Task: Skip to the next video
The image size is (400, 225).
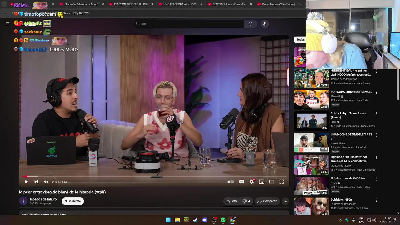Action: click(36, 182)
